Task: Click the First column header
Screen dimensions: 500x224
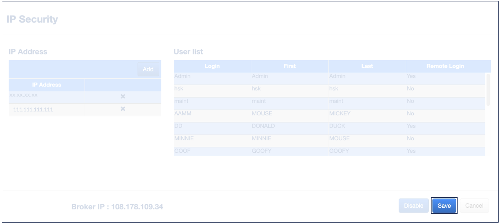Action: click(x=290, y=66)
